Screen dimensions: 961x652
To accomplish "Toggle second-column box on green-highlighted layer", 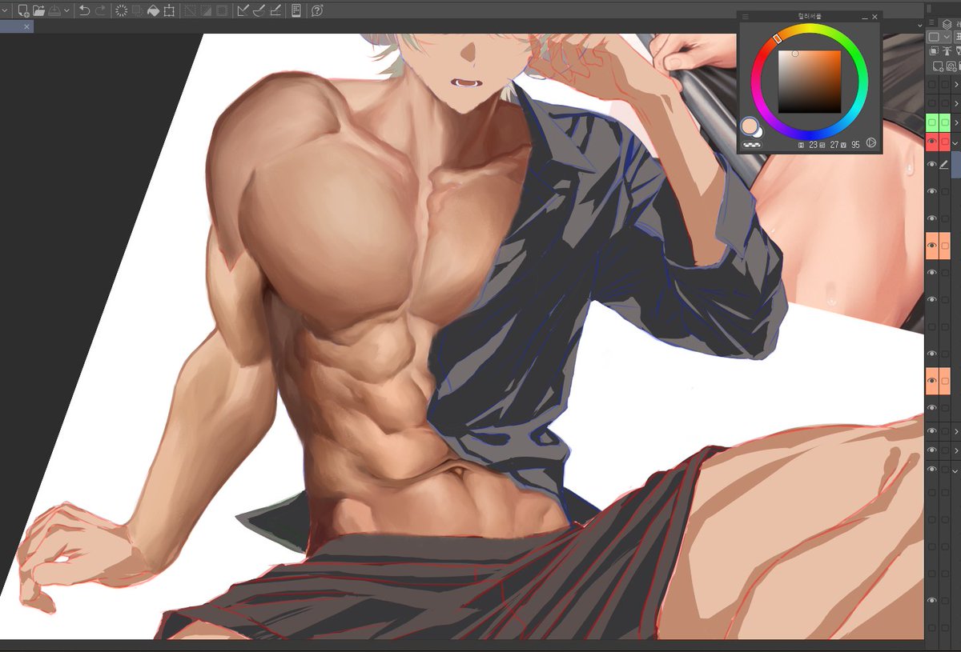I will coord(945,122).
